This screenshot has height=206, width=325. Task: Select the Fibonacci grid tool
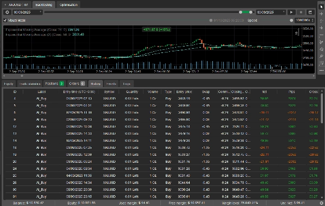[x=321, y=63]
